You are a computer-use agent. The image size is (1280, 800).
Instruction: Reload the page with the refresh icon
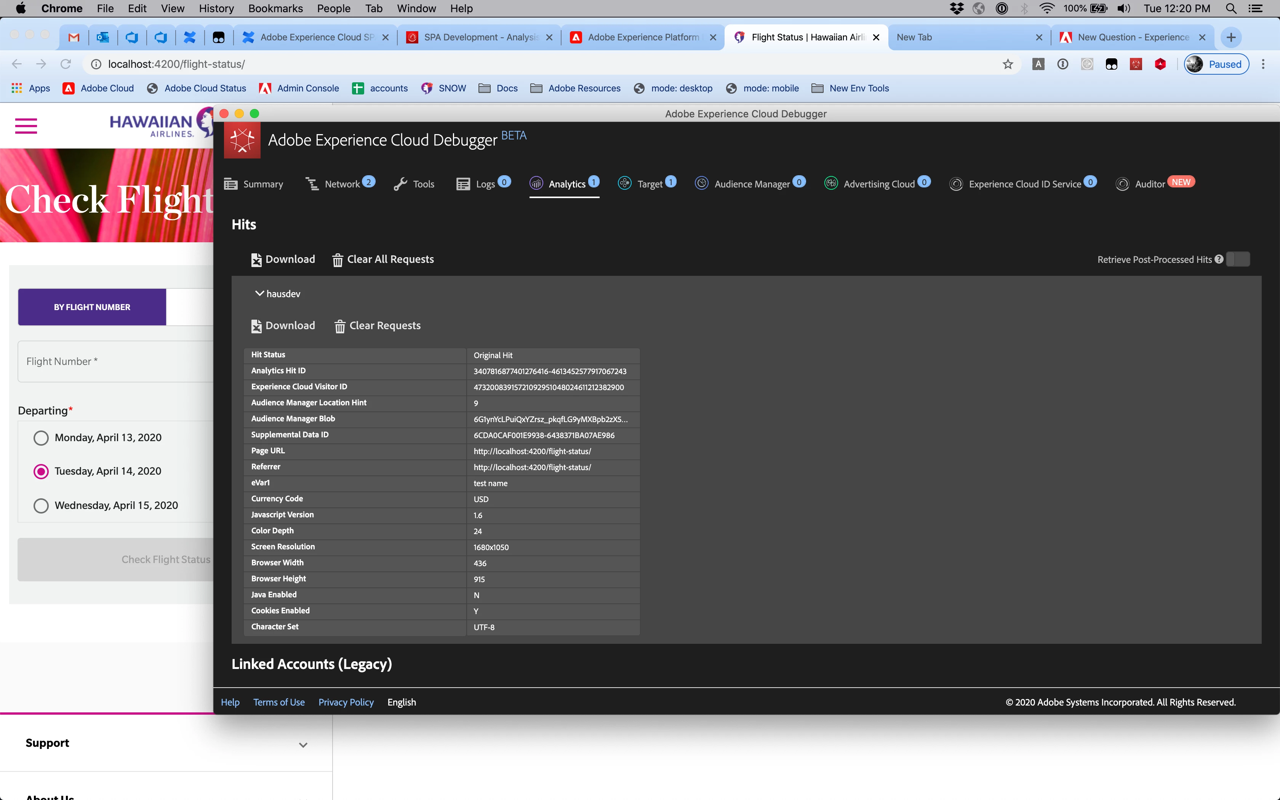point(66,64)
